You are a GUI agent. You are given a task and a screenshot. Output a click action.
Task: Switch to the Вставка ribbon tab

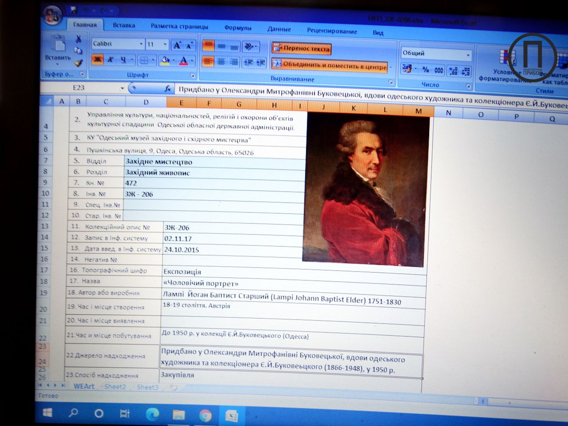(x=124, y=25)
